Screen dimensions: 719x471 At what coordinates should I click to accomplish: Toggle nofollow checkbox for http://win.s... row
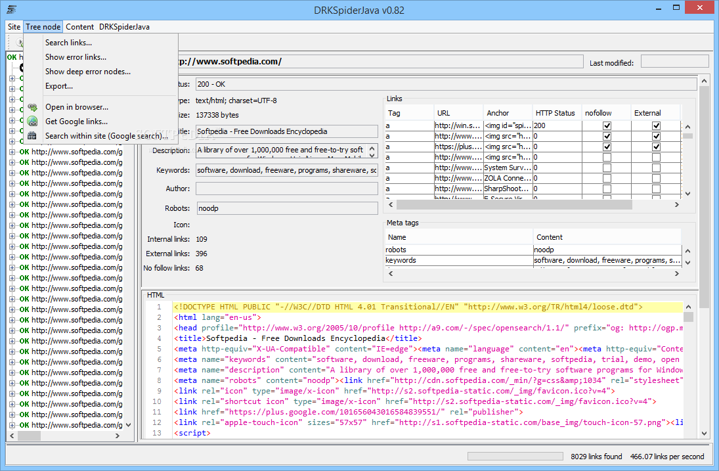pyautogui.click(x=607, y=125)
